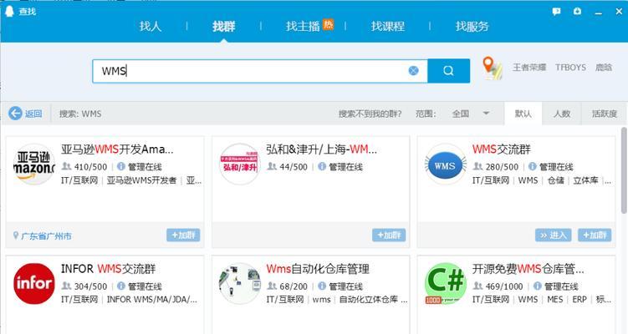Open the blue WMS group avatar

446,164
